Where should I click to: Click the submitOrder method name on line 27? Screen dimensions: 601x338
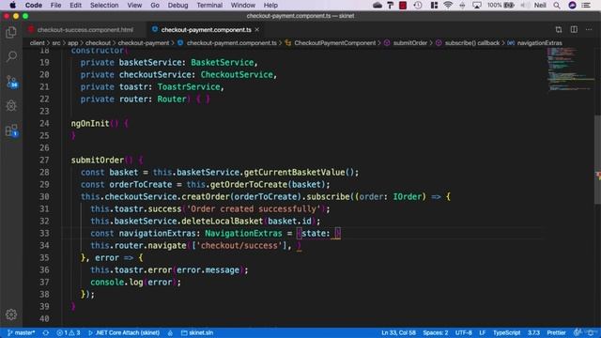[x=98, y=160]
